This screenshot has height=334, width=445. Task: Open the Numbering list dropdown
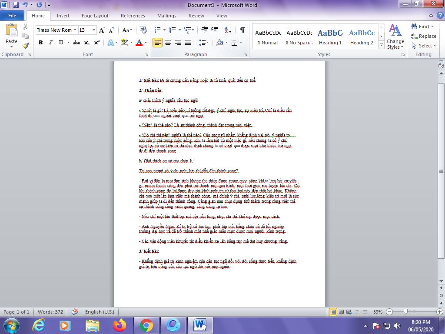pyautogui.click(x=179, y=30)
